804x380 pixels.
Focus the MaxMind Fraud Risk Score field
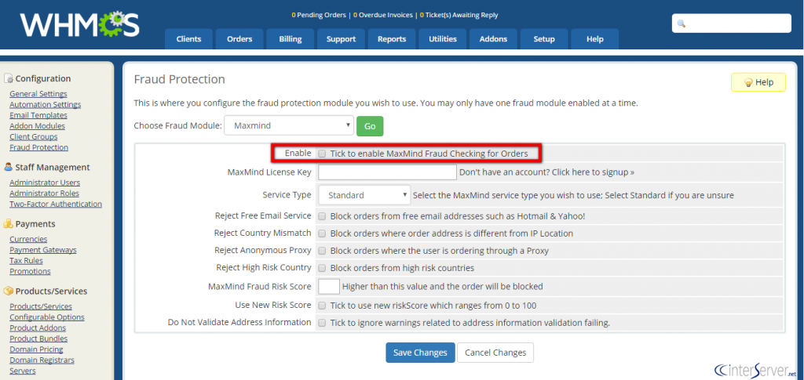329,287
